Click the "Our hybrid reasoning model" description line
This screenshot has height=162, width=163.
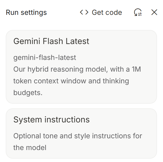[x=77, y=69]
